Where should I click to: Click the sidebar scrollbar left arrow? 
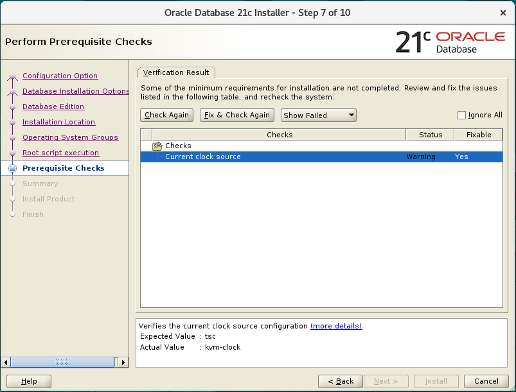point(6,362)
